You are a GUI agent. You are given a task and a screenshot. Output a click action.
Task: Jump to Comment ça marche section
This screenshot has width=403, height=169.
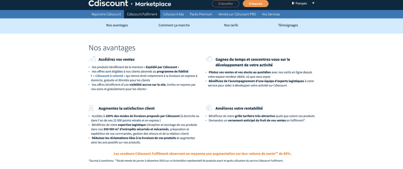point(174,25)
